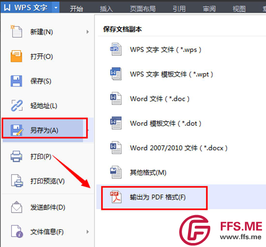The height and width of the screenshot is (247, 266).
Task: Switch to the 插入 tab
Action: [x=106, y=9]
